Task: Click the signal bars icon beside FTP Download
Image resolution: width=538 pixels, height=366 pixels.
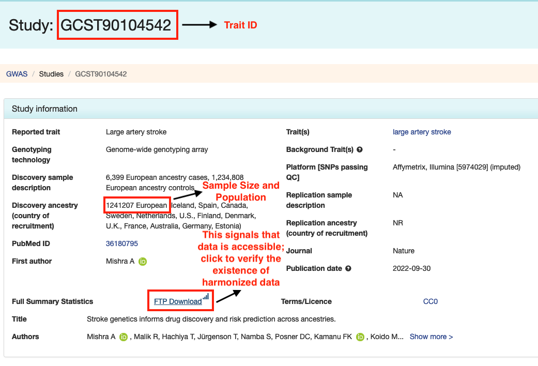Action: click(x=206, y=297)
